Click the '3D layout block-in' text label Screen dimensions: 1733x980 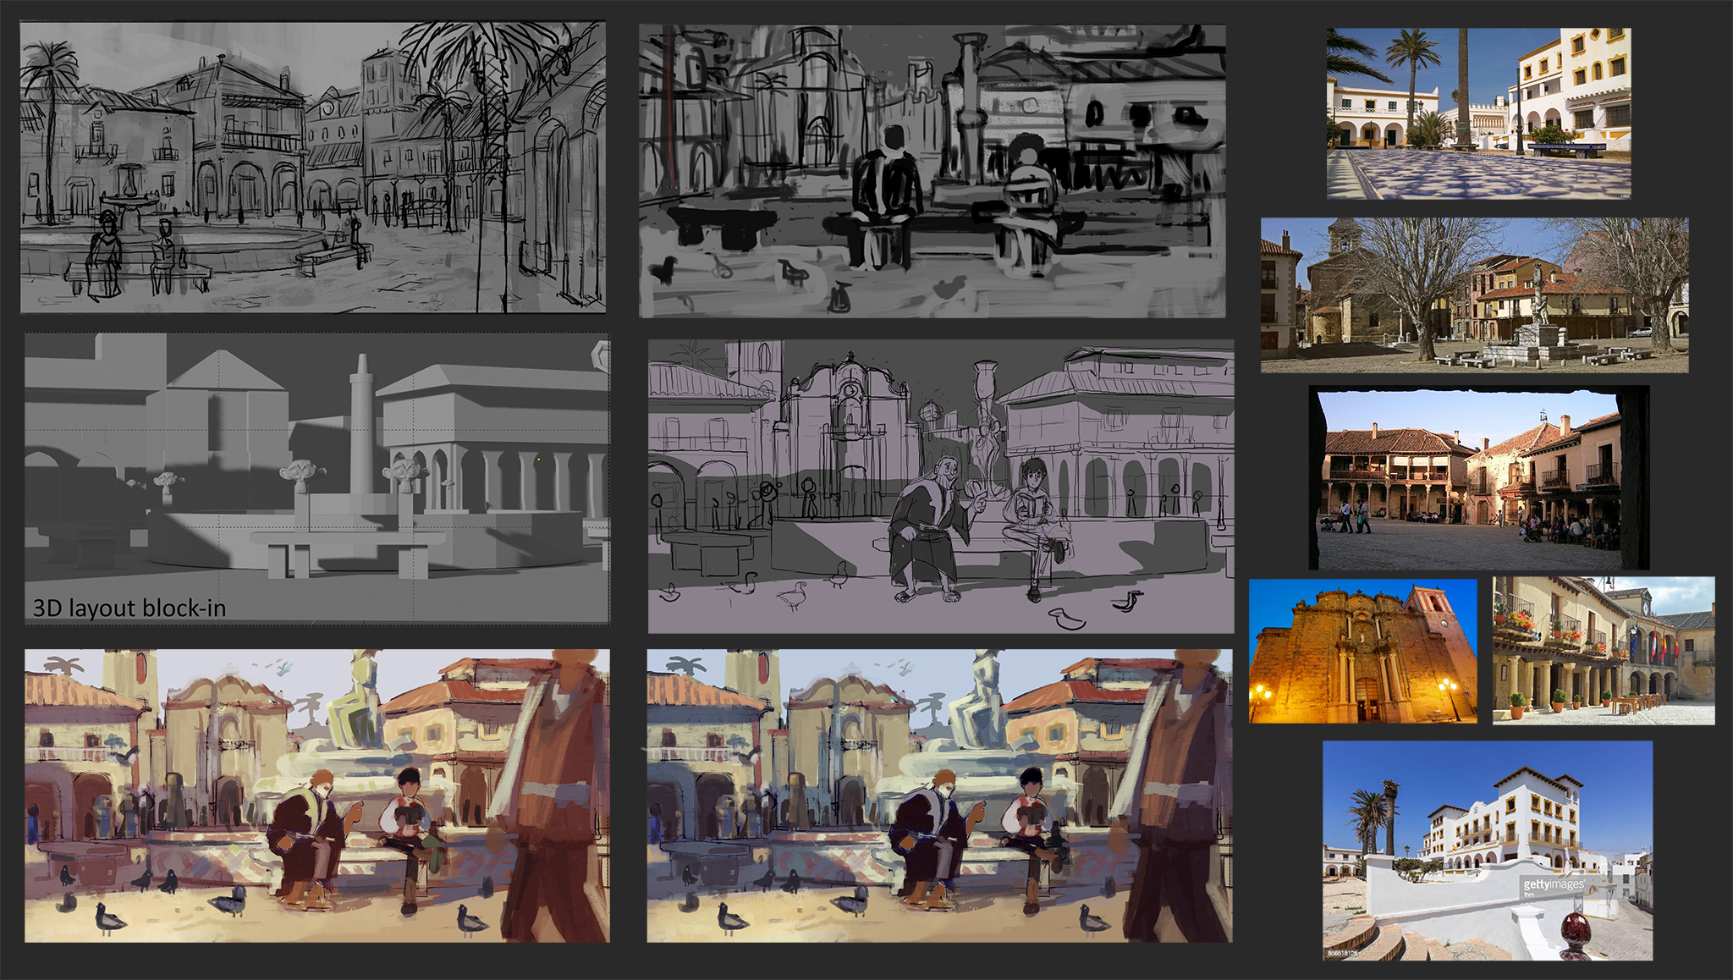click(x=129, y=608)
